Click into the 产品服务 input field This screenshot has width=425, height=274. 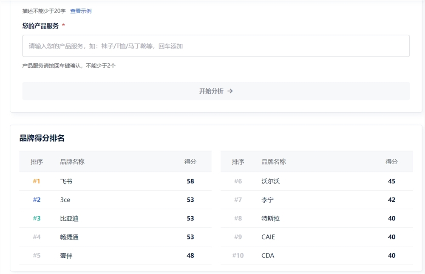point(170,46)
